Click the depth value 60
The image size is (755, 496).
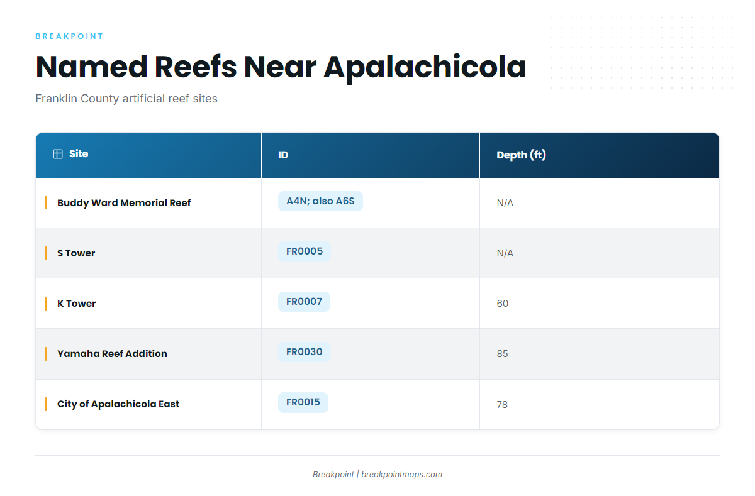(502, 304)
